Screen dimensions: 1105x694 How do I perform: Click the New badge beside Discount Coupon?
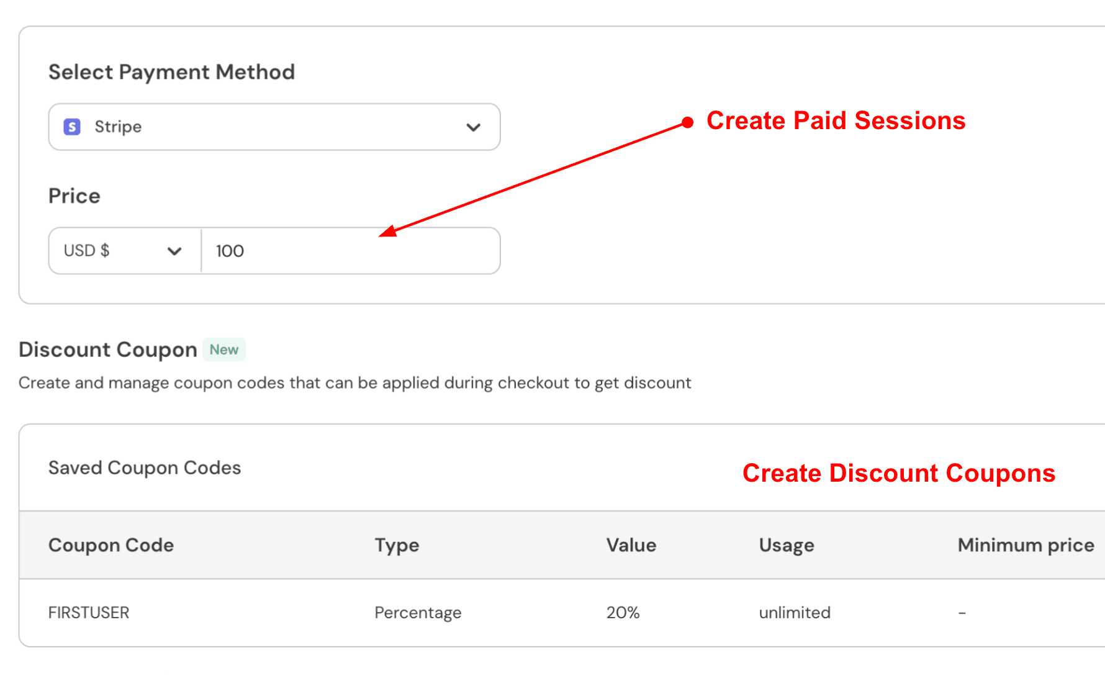(x=224, y=349)
